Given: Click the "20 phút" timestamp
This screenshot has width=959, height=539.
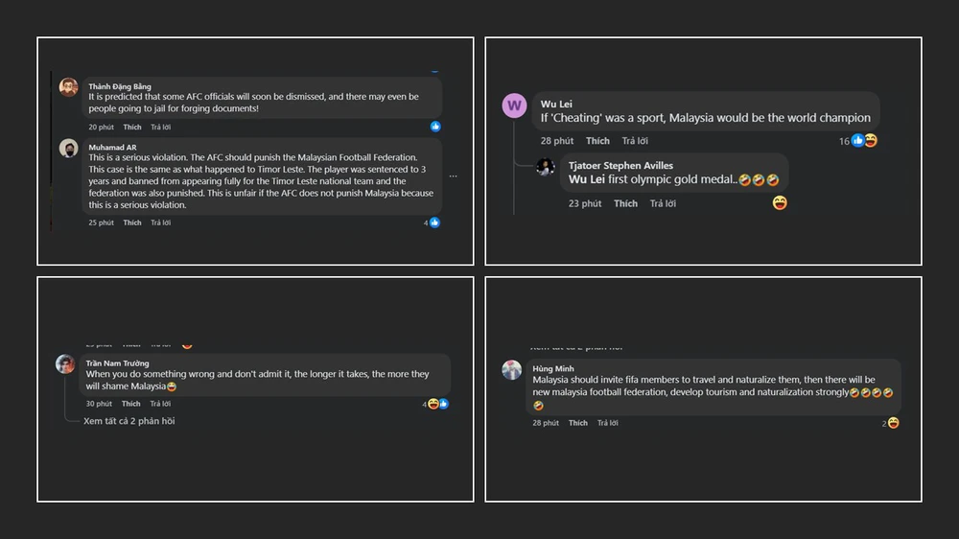Looking at the screenshot, I should 101,127.
